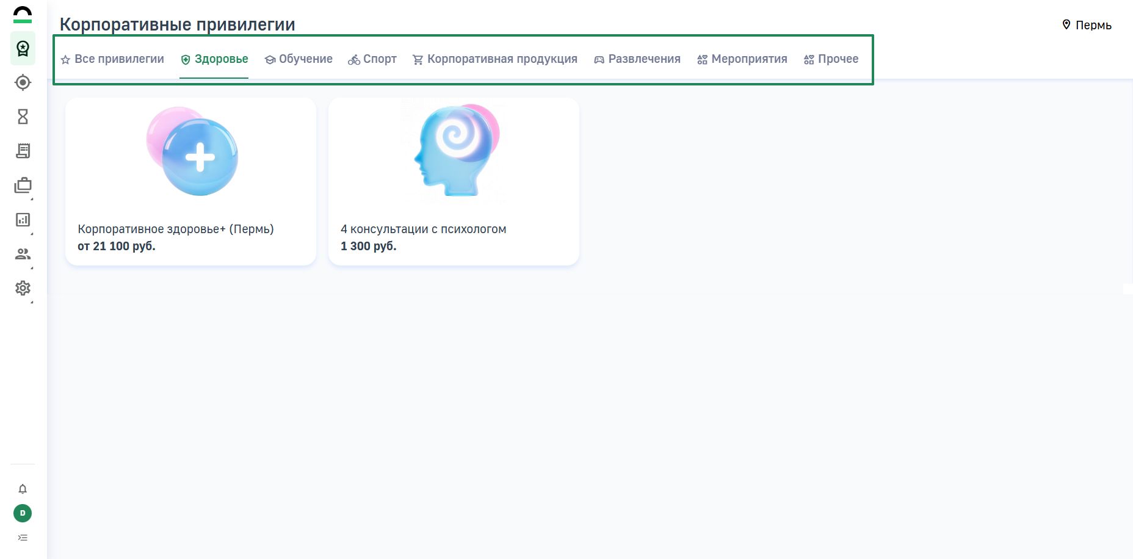Open the Пермь city selector
The width and height of the screenshot is (1133, 559).
point(1087,25)
